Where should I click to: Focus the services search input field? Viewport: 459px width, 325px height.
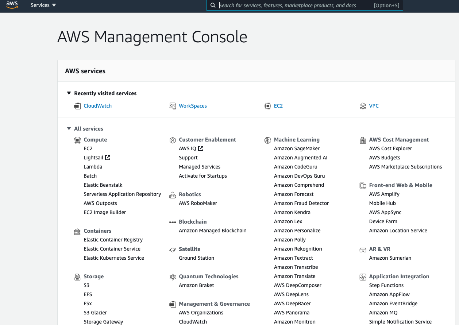(292, 5)
